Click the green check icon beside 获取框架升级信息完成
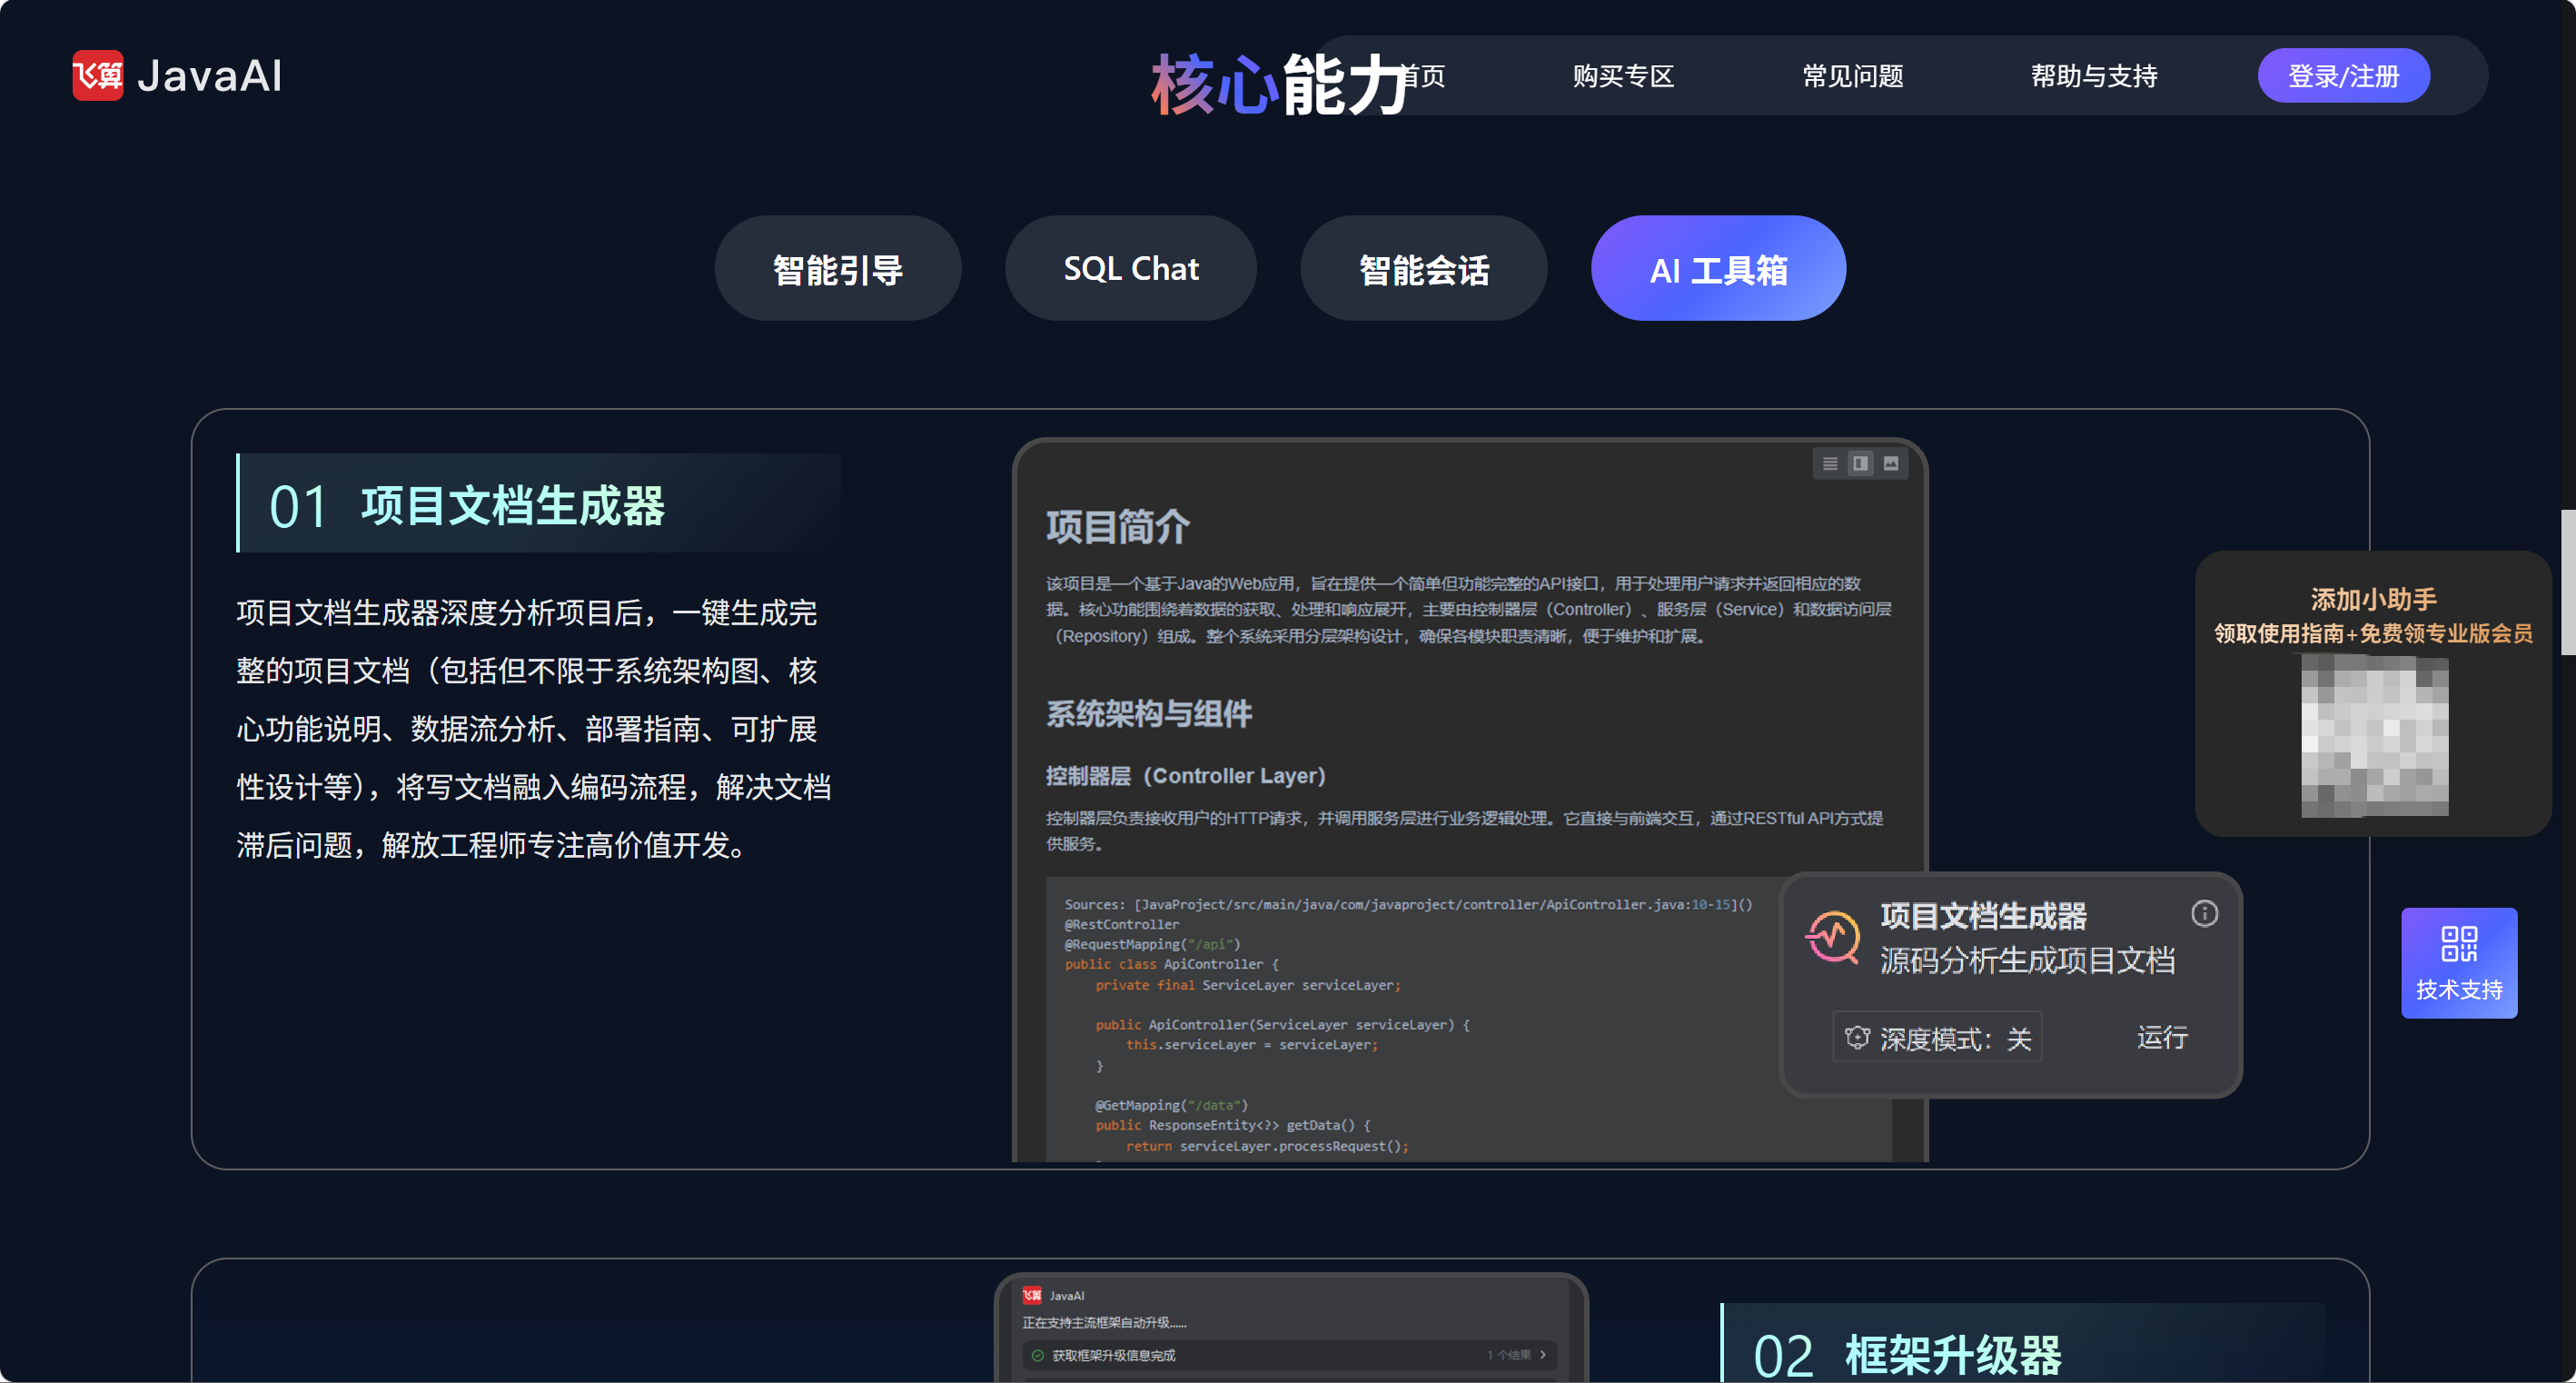Viewport: 2576px width, 1383px height. tap(1037, 1355)
